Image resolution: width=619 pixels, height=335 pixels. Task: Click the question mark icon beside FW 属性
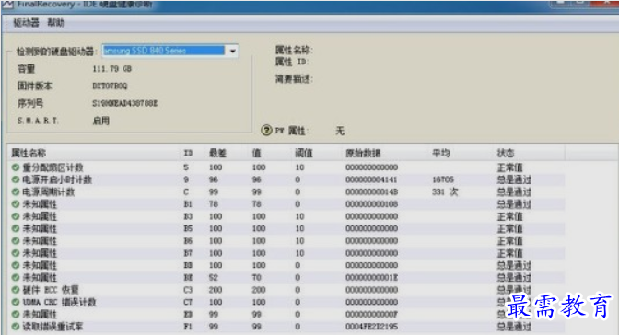pos(267,130)
